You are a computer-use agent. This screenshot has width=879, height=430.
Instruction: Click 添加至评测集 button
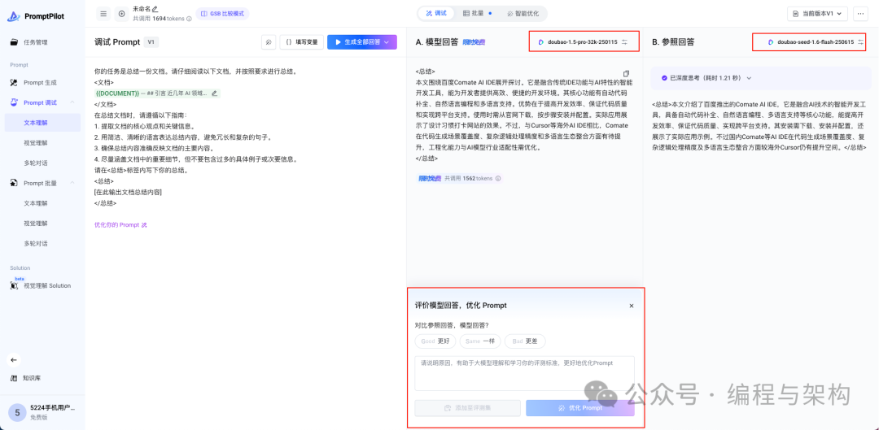(x=467, y=407)
